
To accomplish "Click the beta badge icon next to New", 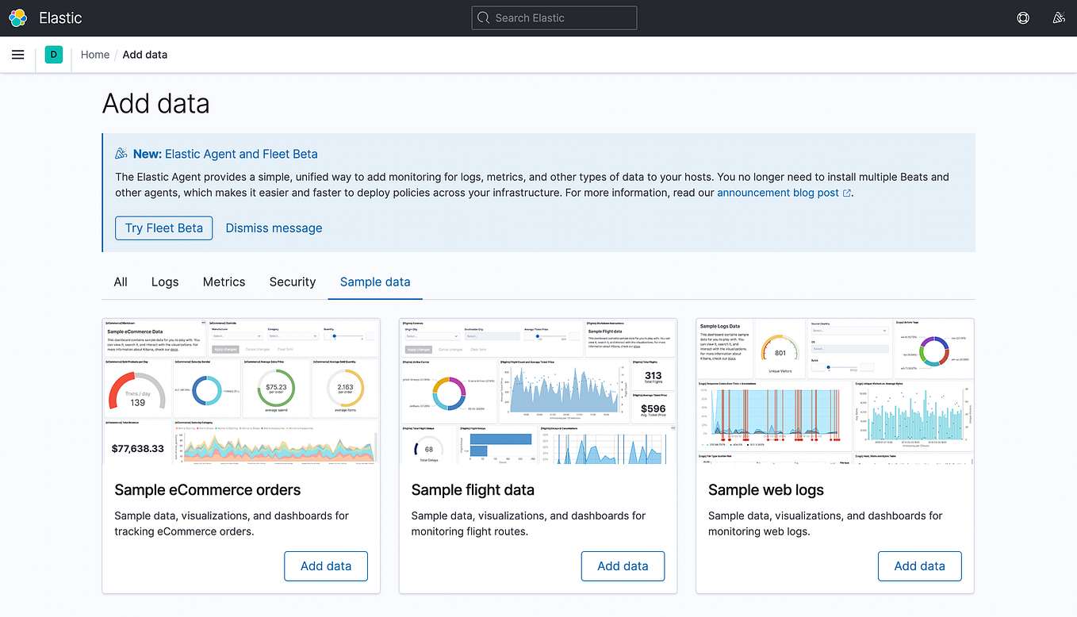I will (121, 153).
